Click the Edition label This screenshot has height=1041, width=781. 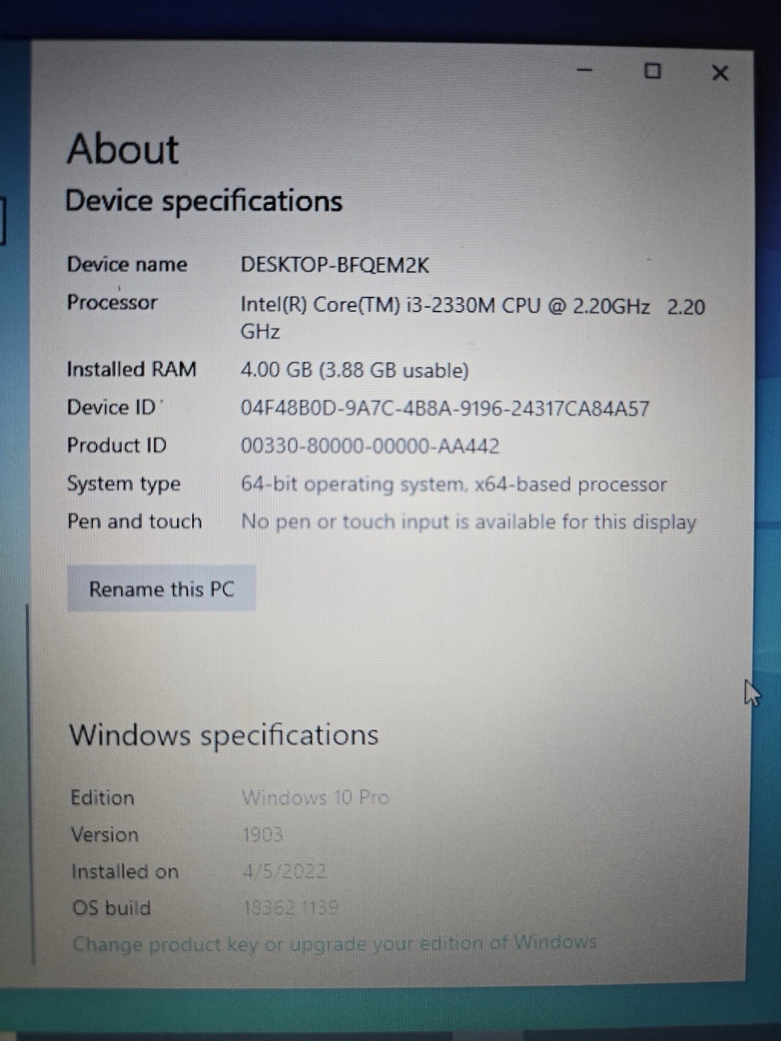pos(102,798)
